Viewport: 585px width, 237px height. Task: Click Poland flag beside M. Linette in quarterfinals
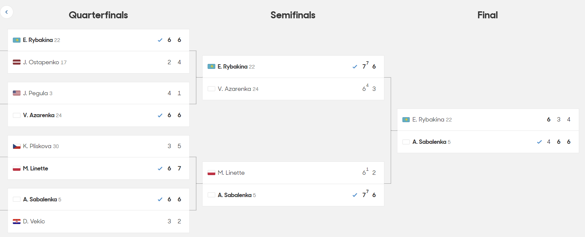click(17, 168)
